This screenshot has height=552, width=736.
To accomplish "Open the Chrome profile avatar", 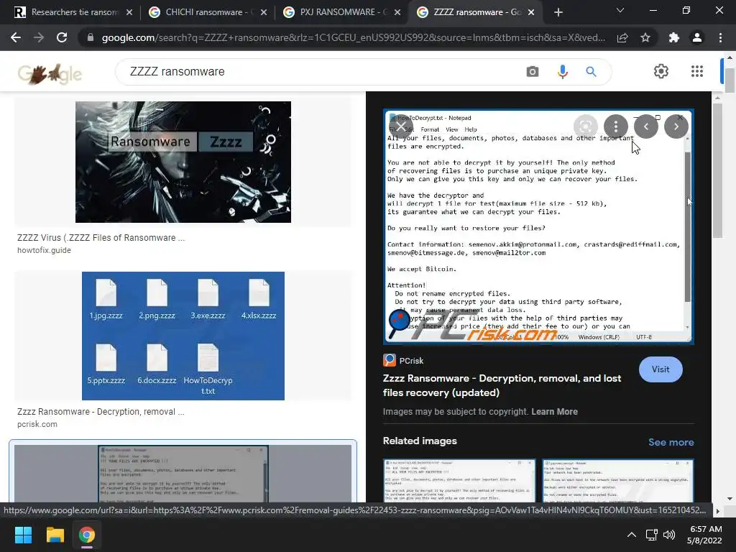I will tap(697, 37).
